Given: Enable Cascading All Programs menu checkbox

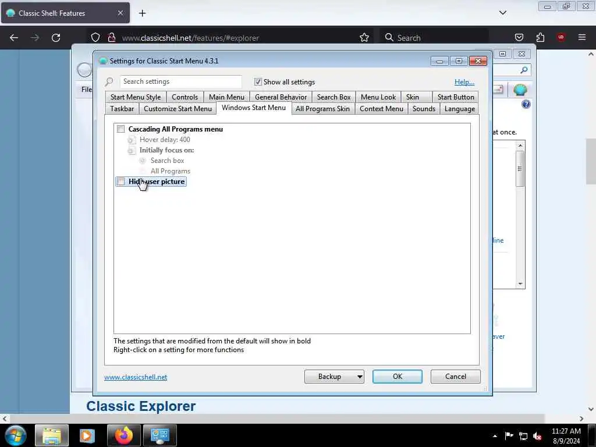Looking at the screenshot, I should tap(120, 129).
